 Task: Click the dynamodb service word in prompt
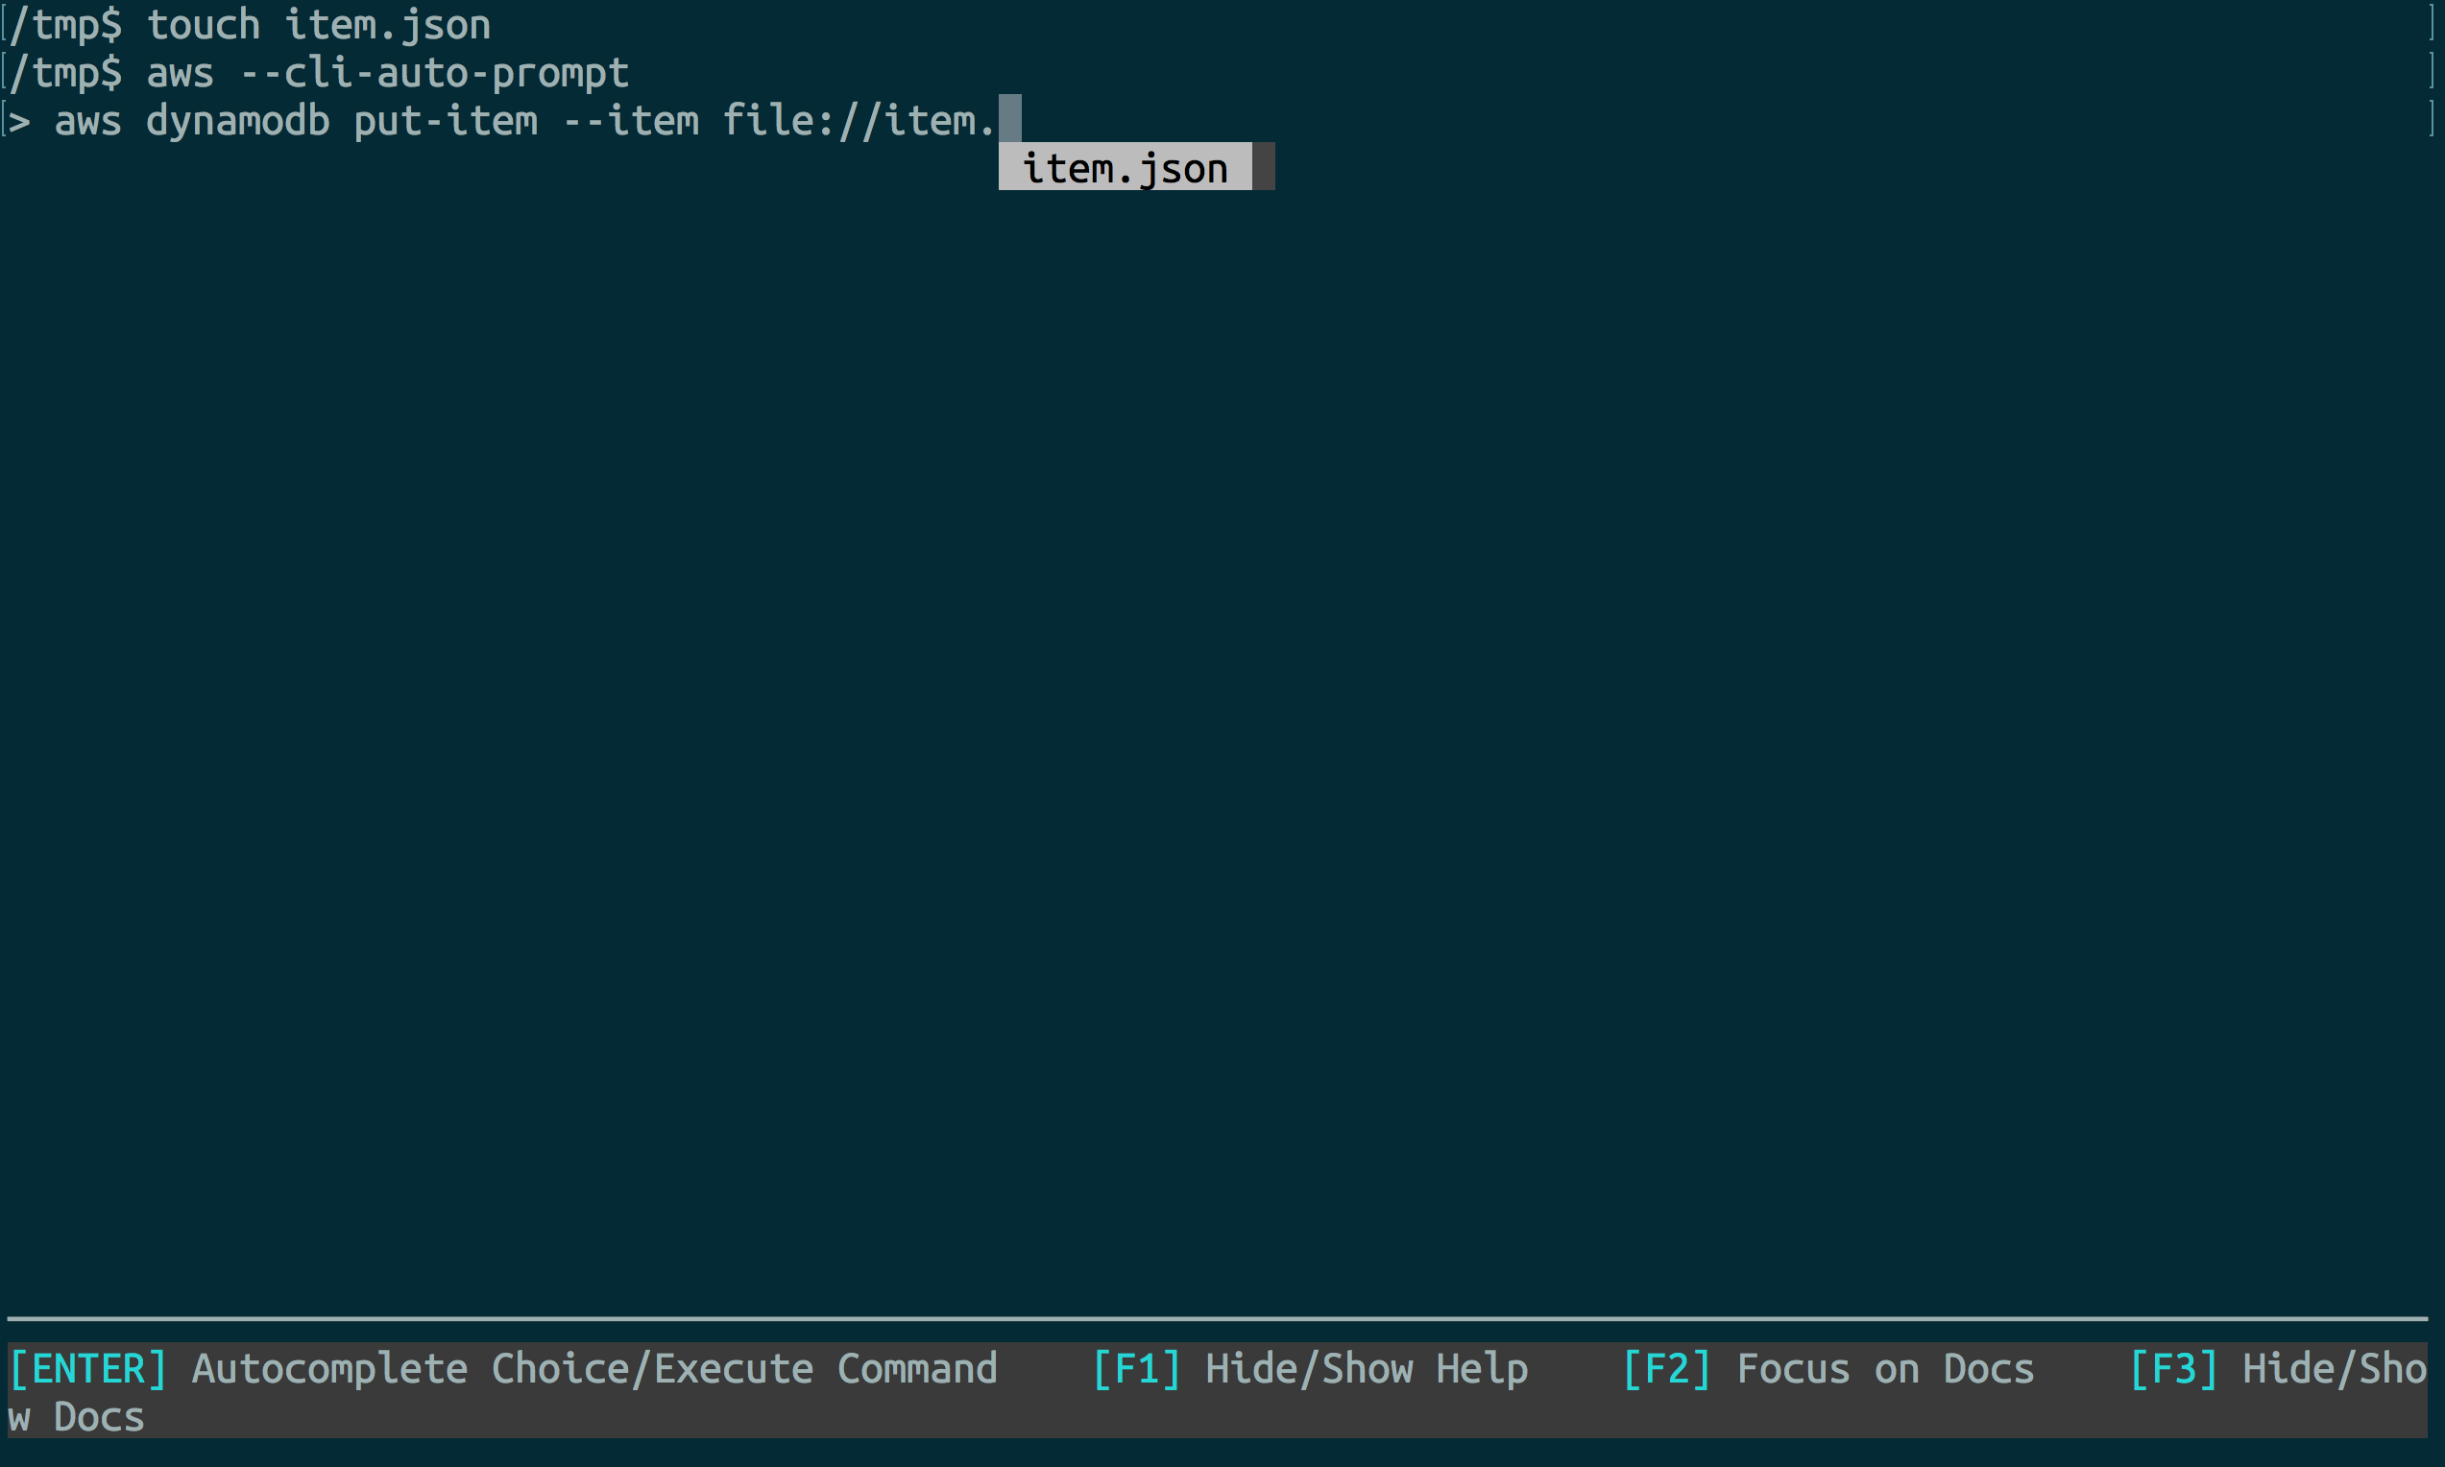(x=237, y=121)
